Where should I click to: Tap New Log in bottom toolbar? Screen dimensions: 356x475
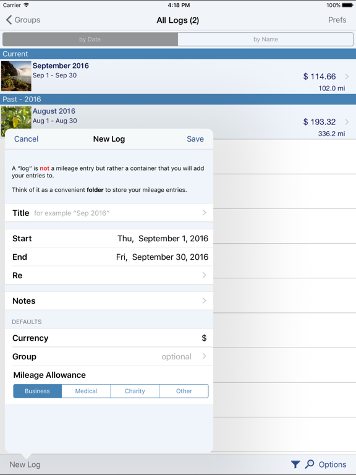(25, 464)
